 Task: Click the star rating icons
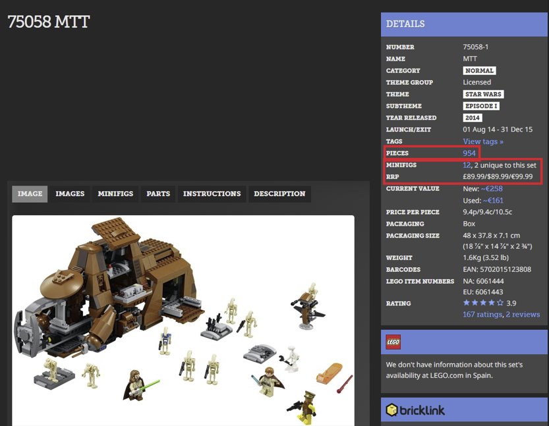point(483,303)
